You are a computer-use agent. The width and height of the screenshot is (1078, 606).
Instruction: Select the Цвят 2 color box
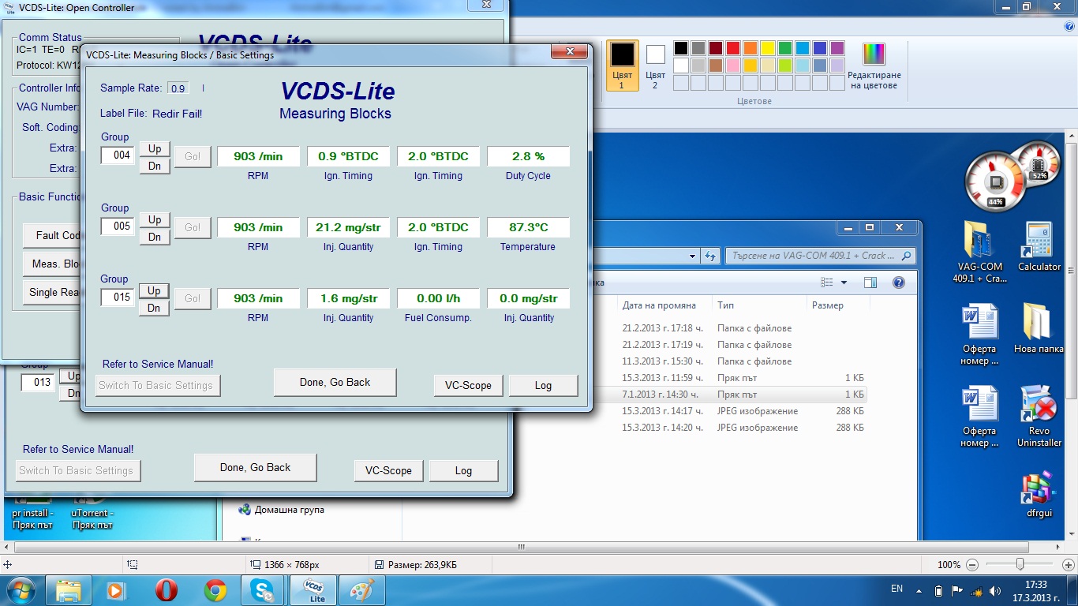tap(655, 55)
